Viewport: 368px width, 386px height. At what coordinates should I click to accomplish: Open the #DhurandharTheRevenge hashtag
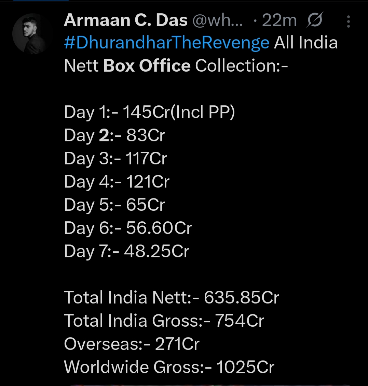(167, 43)
